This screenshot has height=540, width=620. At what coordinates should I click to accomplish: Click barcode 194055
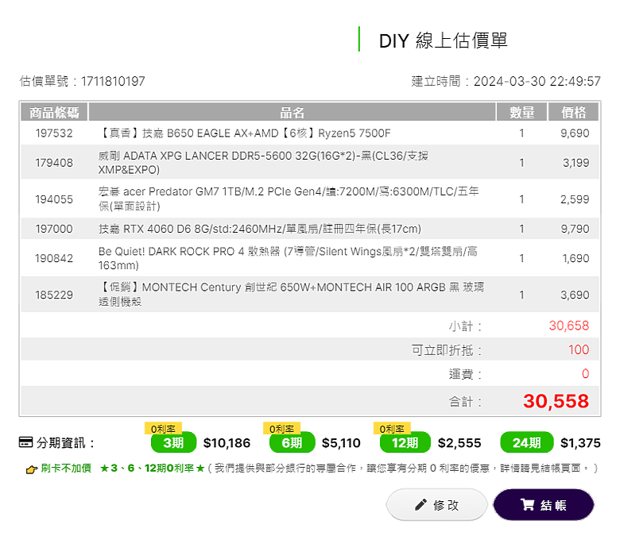[54, 199]
